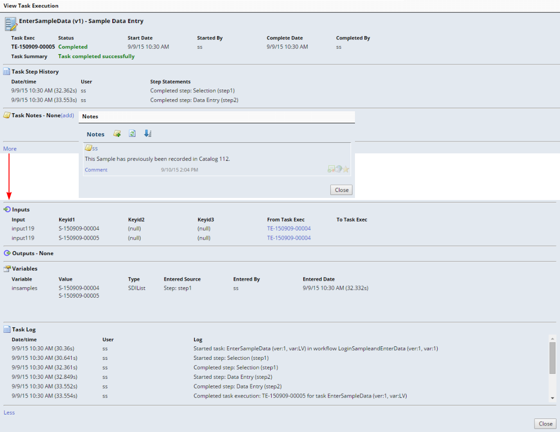Click Keyid1 value S-150909-00005 in Inputs
Image resolution: width=560 pixels, height=432 pixels.
coord(79,238)
